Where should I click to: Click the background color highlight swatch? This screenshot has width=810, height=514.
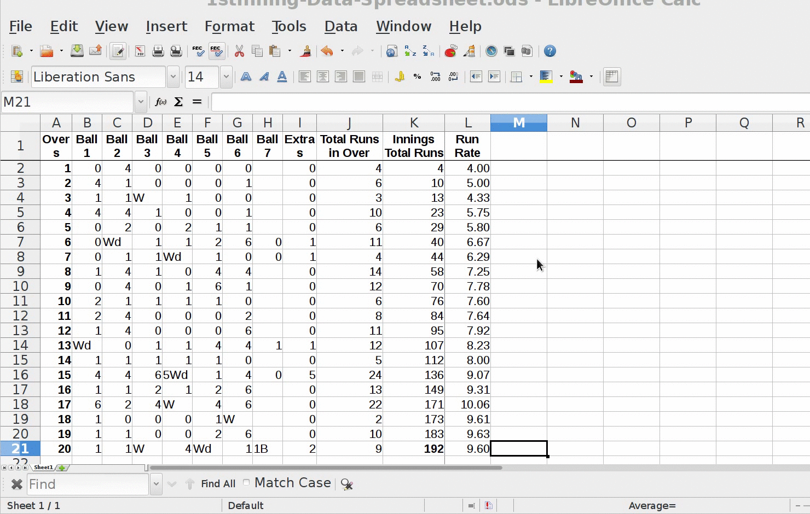click(x=546, y=77)
